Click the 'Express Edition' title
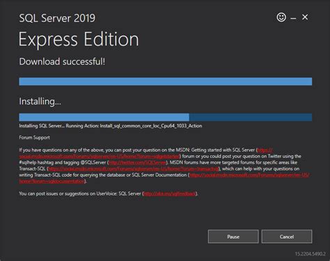The image size is (330, 261). (79, 40)
